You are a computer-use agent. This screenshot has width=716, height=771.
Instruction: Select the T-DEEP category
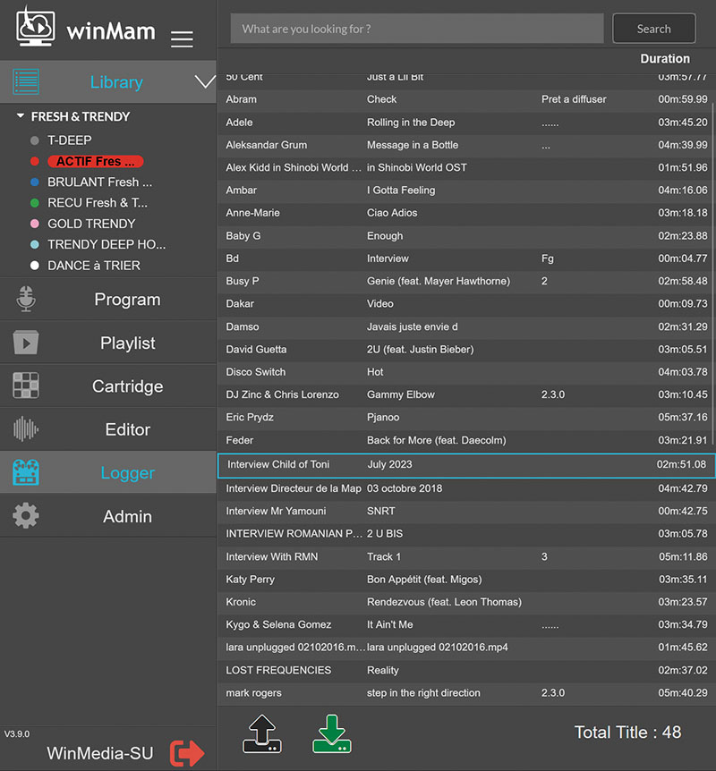(70, 140)
